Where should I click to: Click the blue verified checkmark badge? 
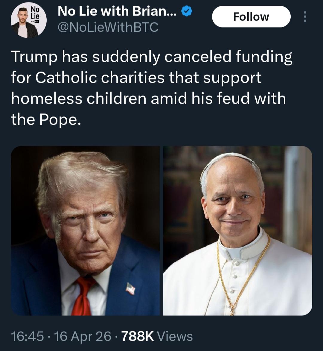pos(187,12)
